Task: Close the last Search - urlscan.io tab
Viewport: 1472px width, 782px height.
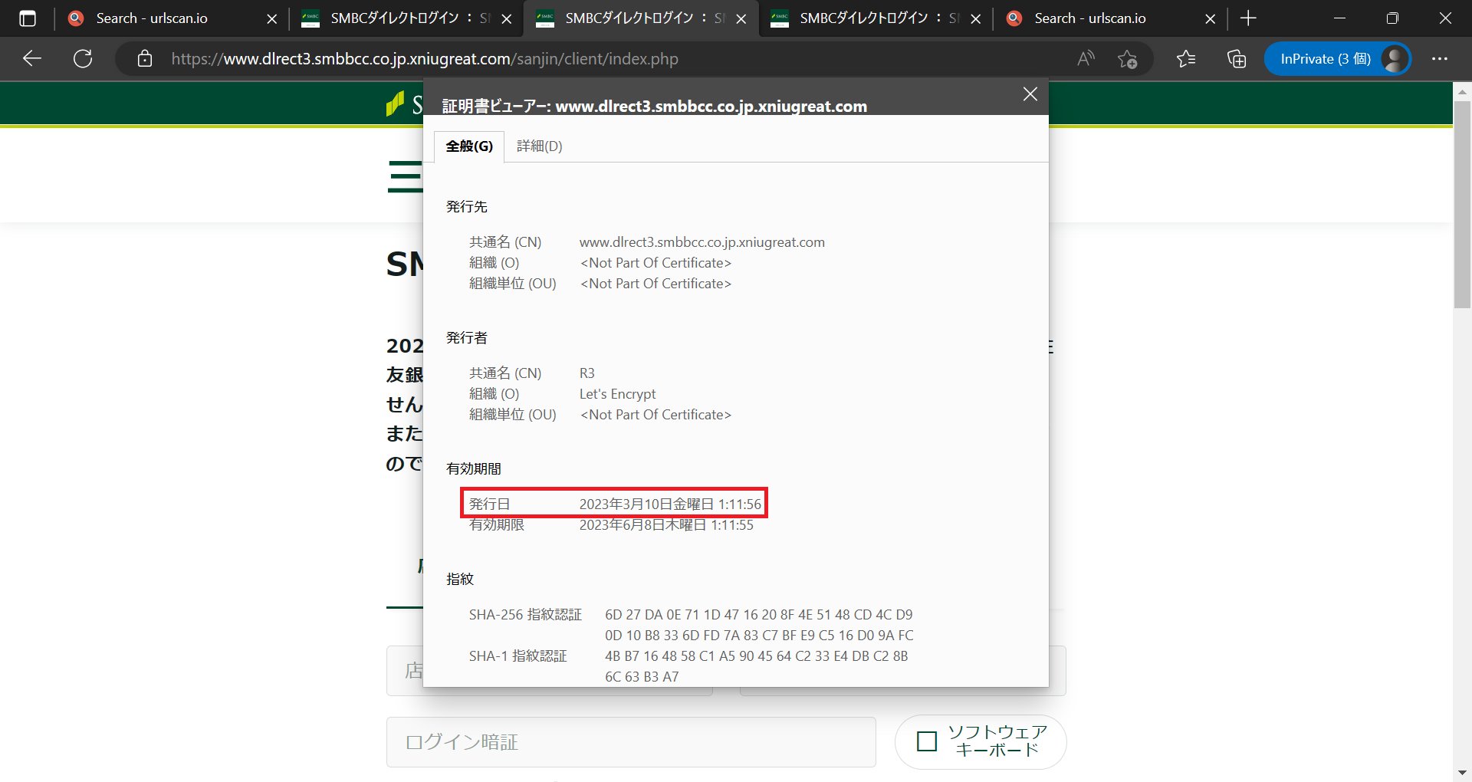Action: point(1210,19)
